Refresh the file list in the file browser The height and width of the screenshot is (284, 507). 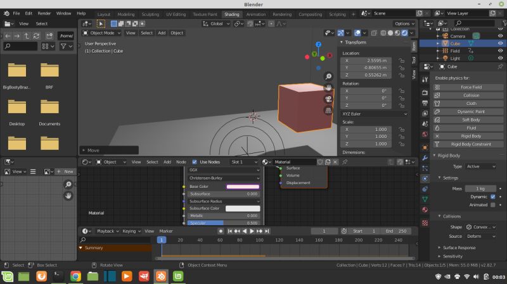36,36
